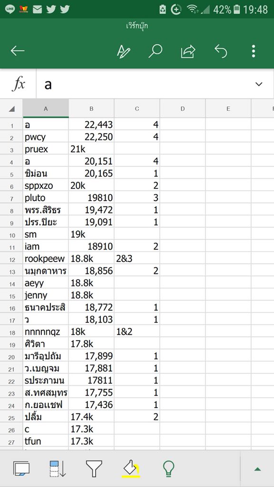Select row 1 header

[x=11, y=125]
